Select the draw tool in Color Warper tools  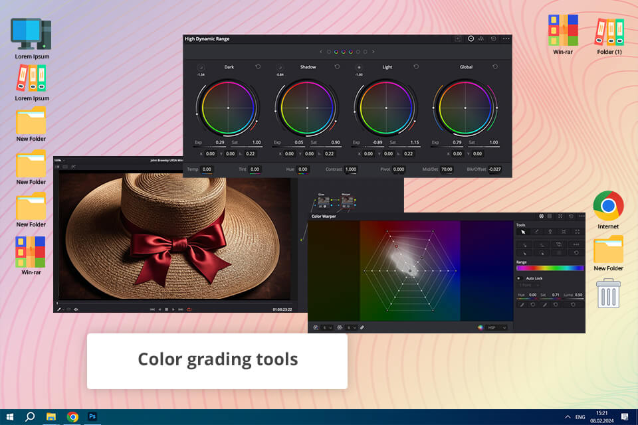(537, 232)
